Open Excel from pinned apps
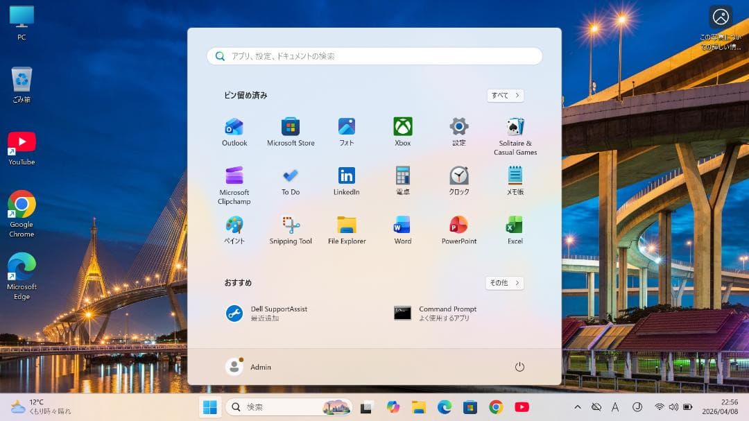Image resolution: width=749 pixels, height=421 pixels. 515,230
